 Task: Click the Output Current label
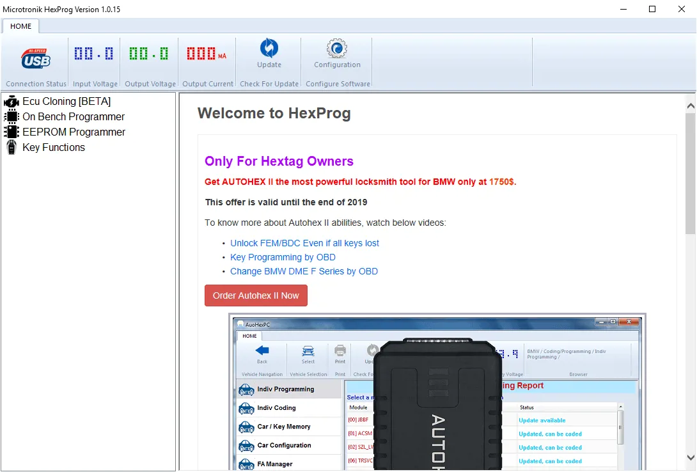208,84
